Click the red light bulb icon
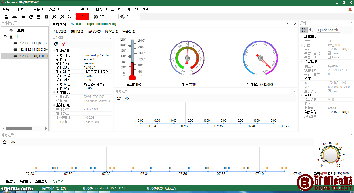 63,44
